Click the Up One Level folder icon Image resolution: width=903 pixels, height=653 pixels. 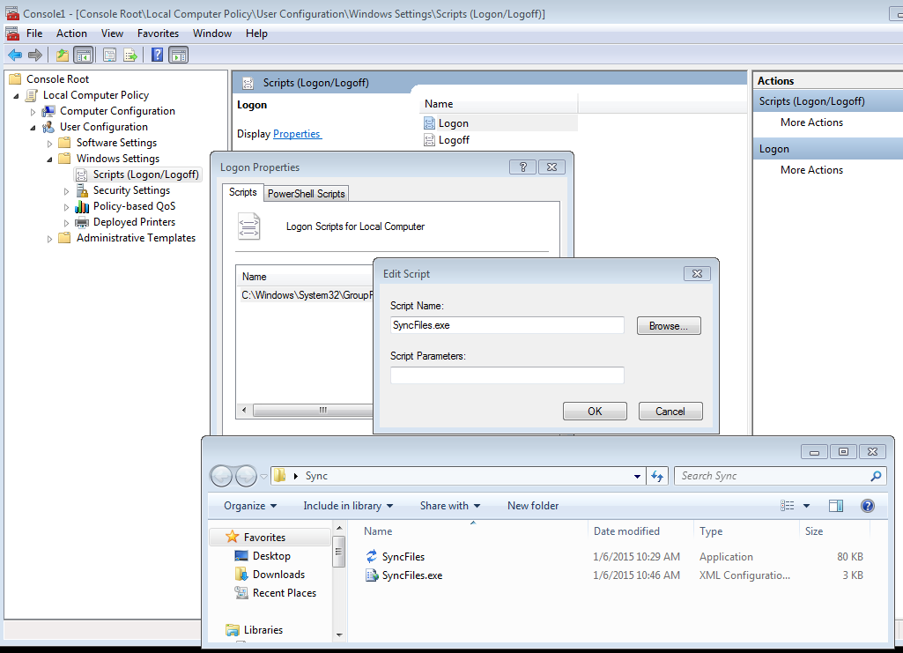coord(62,56)
